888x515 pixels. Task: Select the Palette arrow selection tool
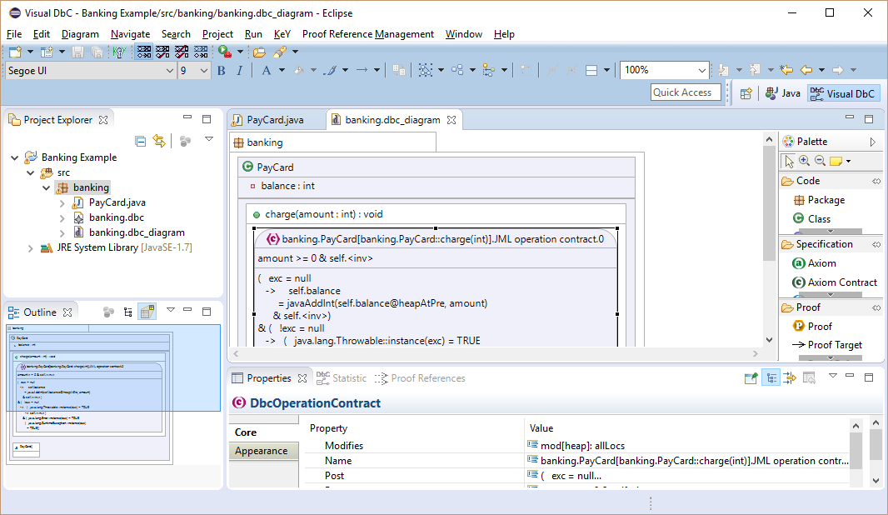click(789, 162)
